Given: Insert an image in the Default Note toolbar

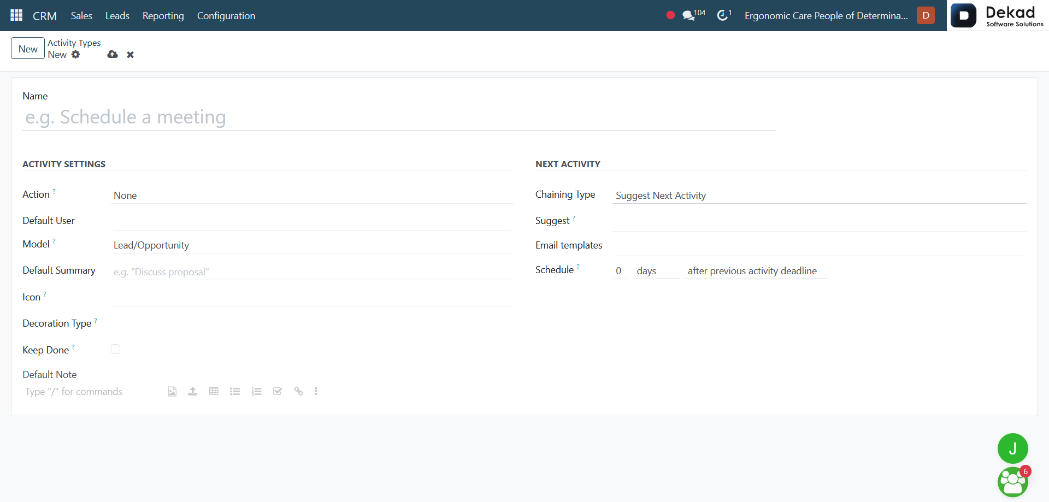Looking at the screenshot, I should pos(172,391).
